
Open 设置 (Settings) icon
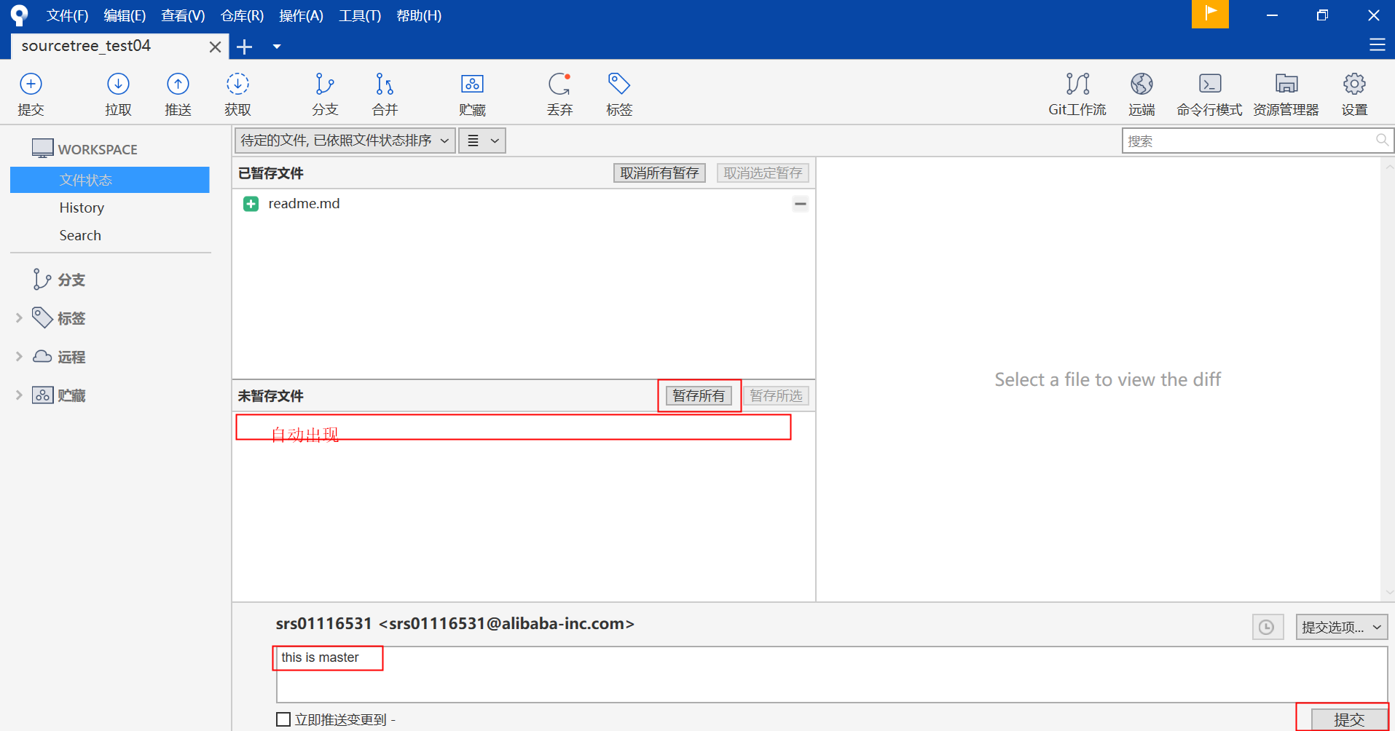point(1354,93)
